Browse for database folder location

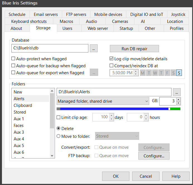pos(94,48)
